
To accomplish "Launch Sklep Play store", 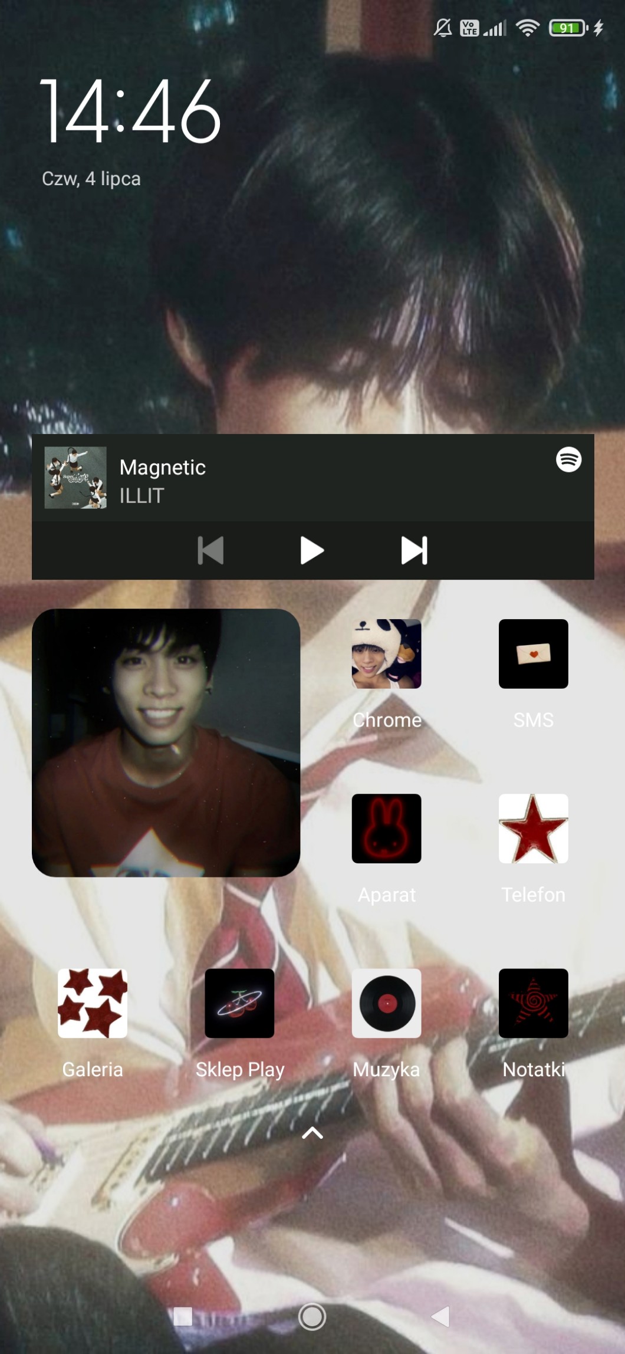I will (239, 1003).
